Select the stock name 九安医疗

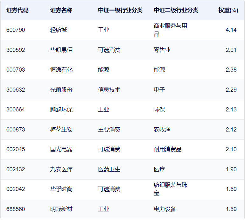pyautogui.click(x=61, y=169)
